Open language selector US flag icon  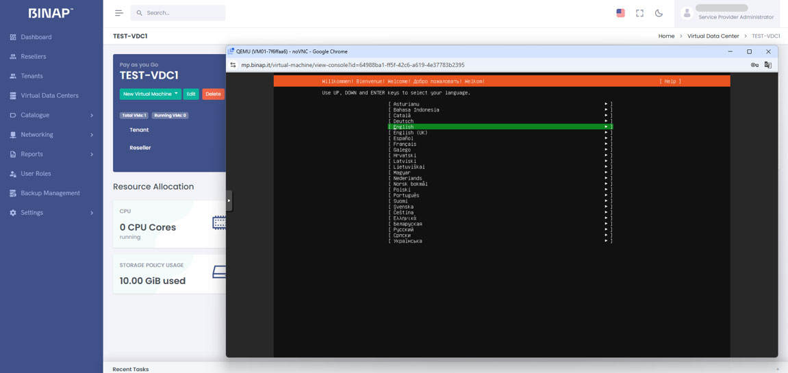pos(620,13)
